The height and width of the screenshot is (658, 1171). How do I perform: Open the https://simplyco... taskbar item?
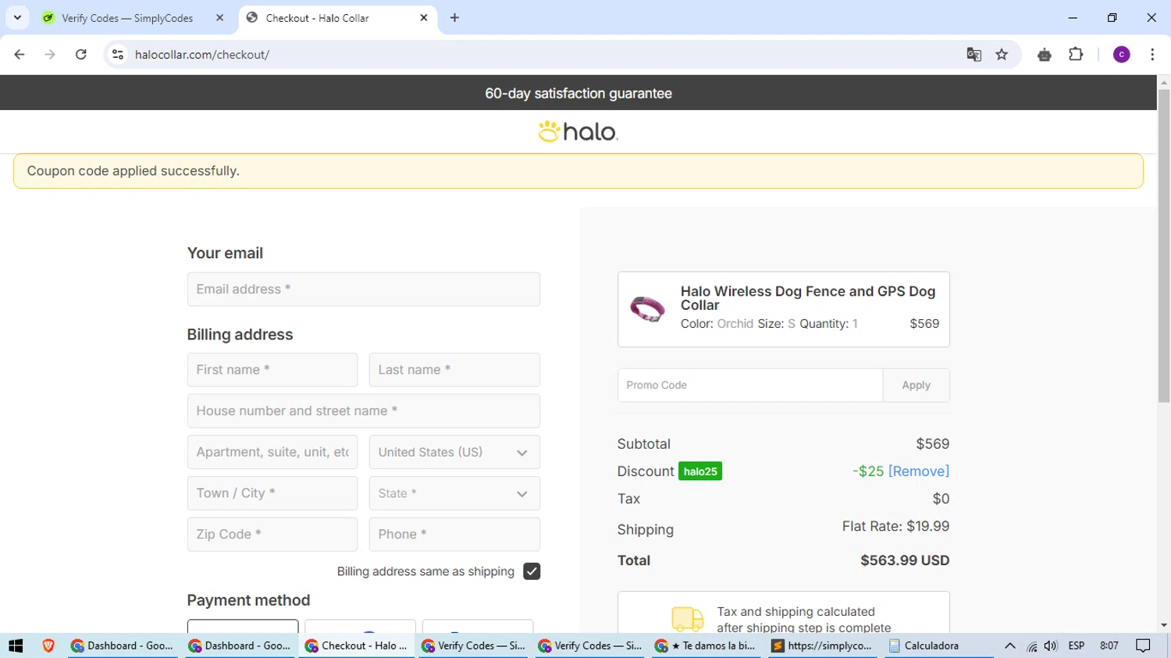pos(822,646)
